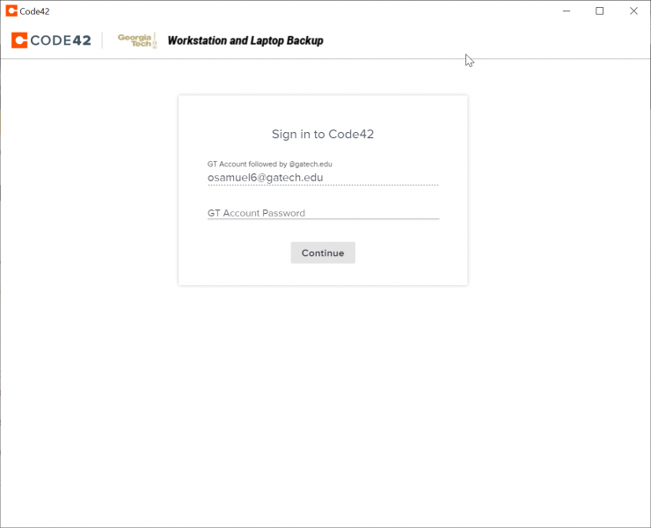Click the 'Code42' window title text
The image size is (651, 528).
pos(34,11)
